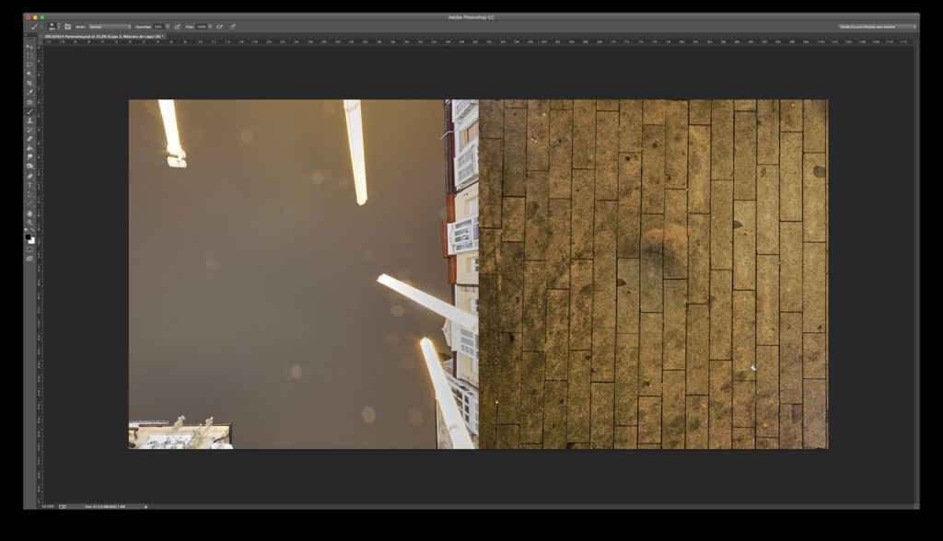Expand the status bar info arrow
Screen dimensions: 943x541
tap(146, 507)
